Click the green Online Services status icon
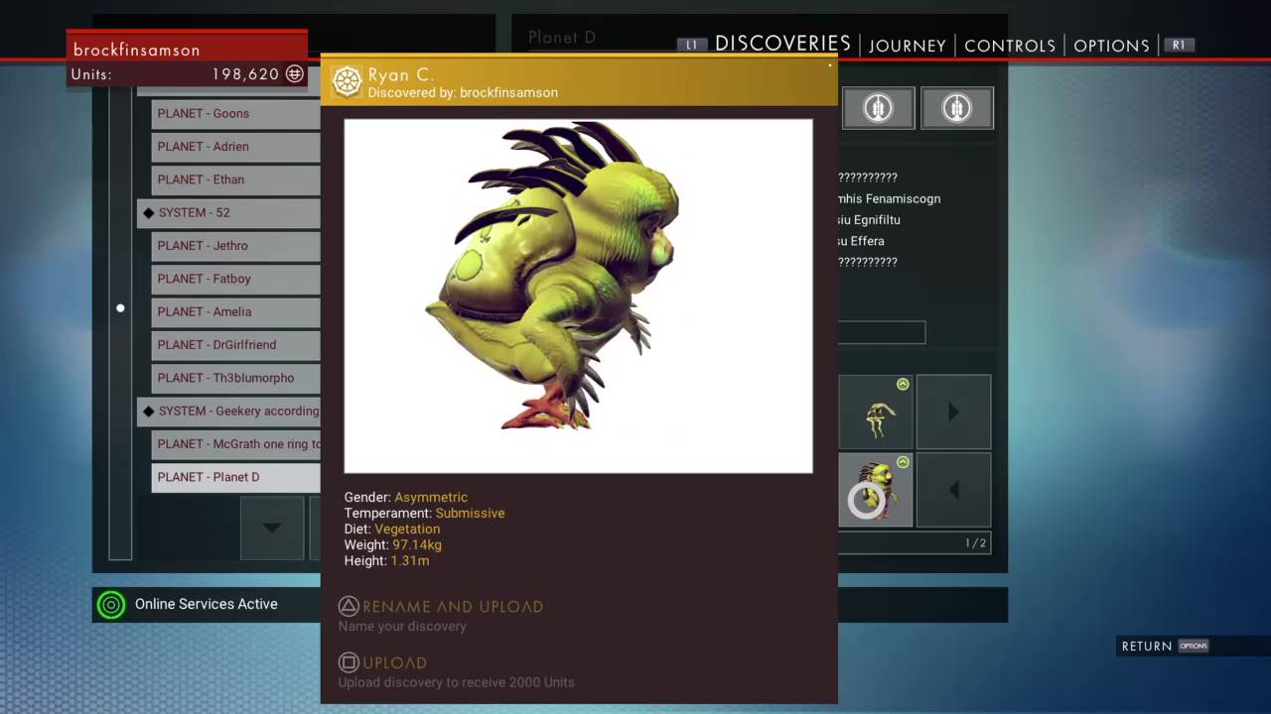This screenshot has width=1271, height=714. (x=111, y=604)
